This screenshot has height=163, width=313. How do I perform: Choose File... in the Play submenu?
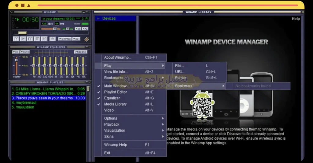pyautogui.click(x=196, y=66)
